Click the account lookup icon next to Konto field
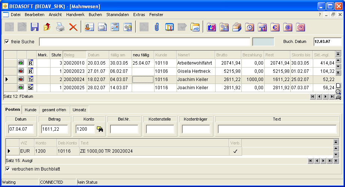 (100, 129)
